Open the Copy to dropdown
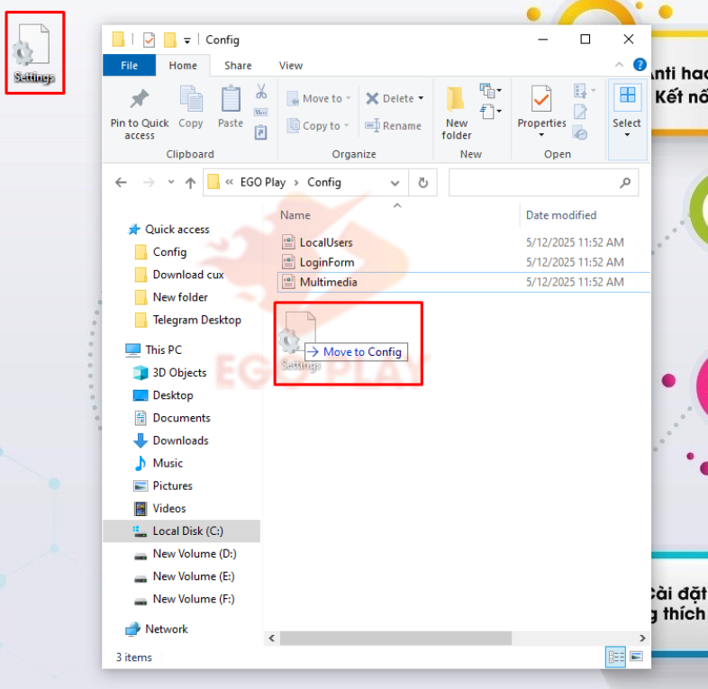Image resolution: width=708 pixels, height=689 pixels. (319, 125)
